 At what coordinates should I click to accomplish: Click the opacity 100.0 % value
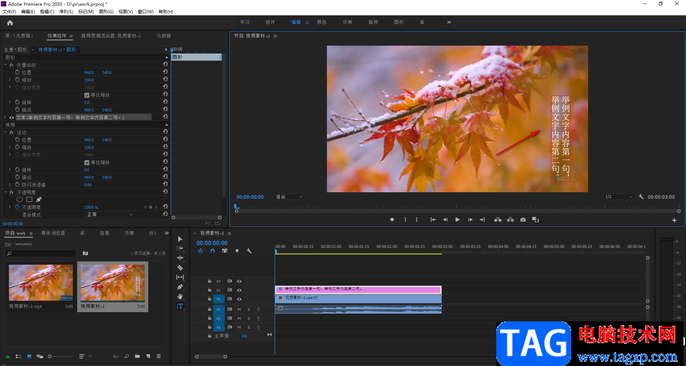pyautogui.click(x=91, y=207)
